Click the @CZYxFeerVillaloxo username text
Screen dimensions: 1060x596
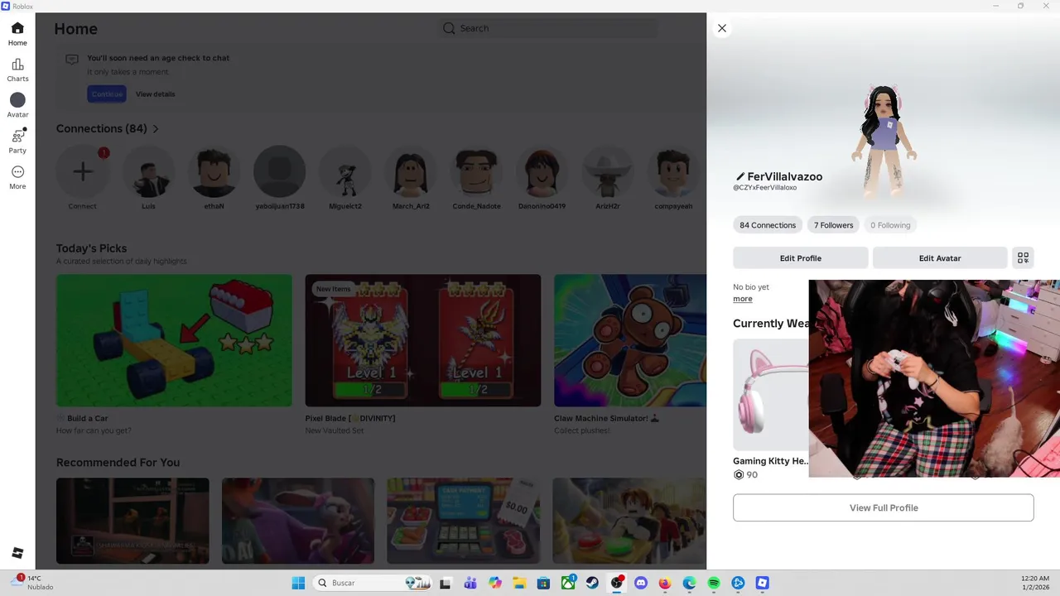764,188
